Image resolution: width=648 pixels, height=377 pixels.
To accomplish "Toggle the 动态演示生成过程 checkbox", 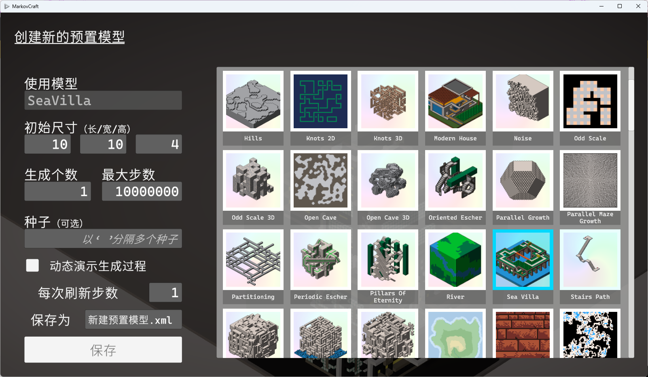I will click(32, 265).
